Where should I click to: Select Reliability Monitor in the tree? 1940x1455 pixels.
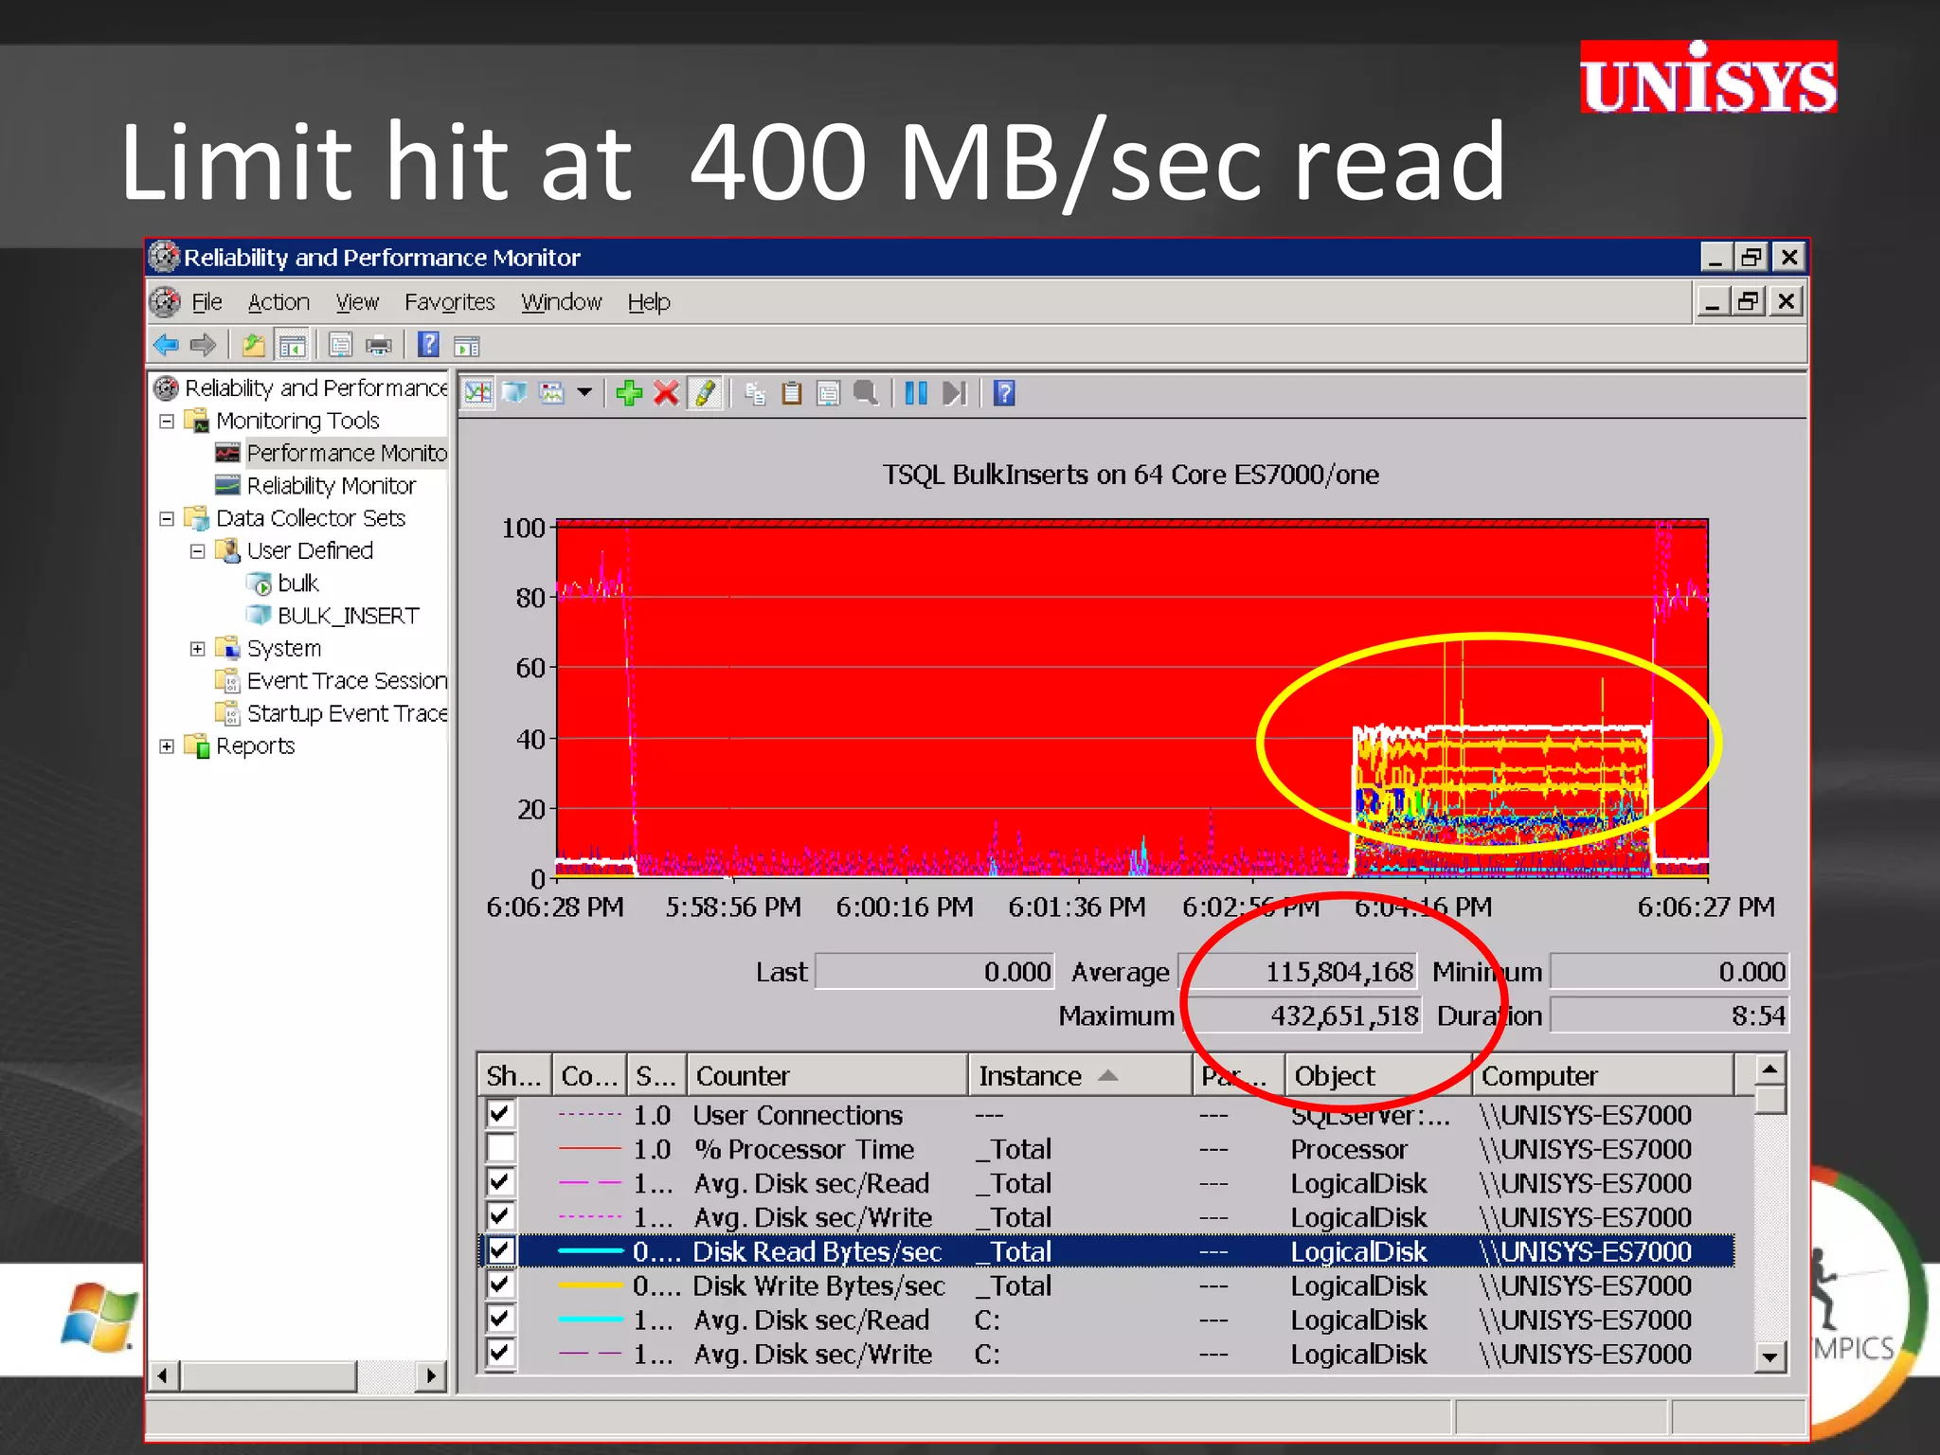(x=332, y=486)
